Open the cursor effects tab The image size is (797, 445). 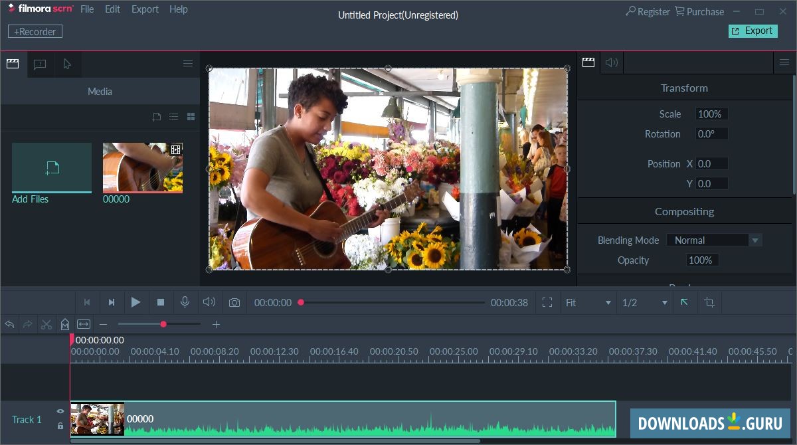coord(67,64)
